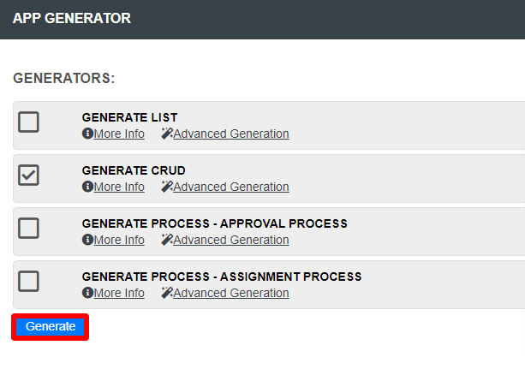
Task: Open Advanced Generation text link for Assignment Process
Action: pos(231,293)
